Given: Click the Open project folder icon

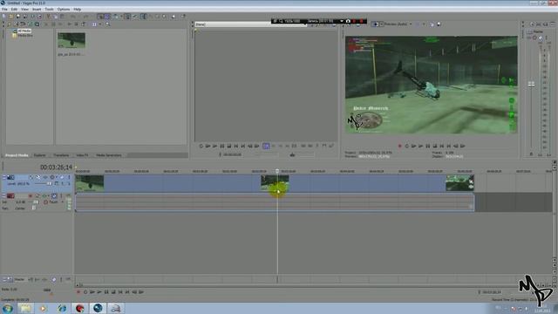Looking at the screenshot, I should (x=11, y=17).
